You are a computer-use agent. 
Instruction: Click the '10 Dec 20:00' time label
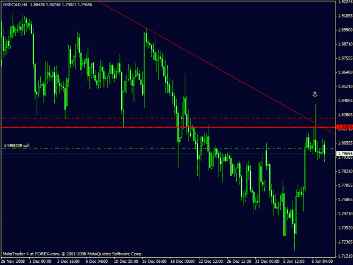(x=126, y=262)
